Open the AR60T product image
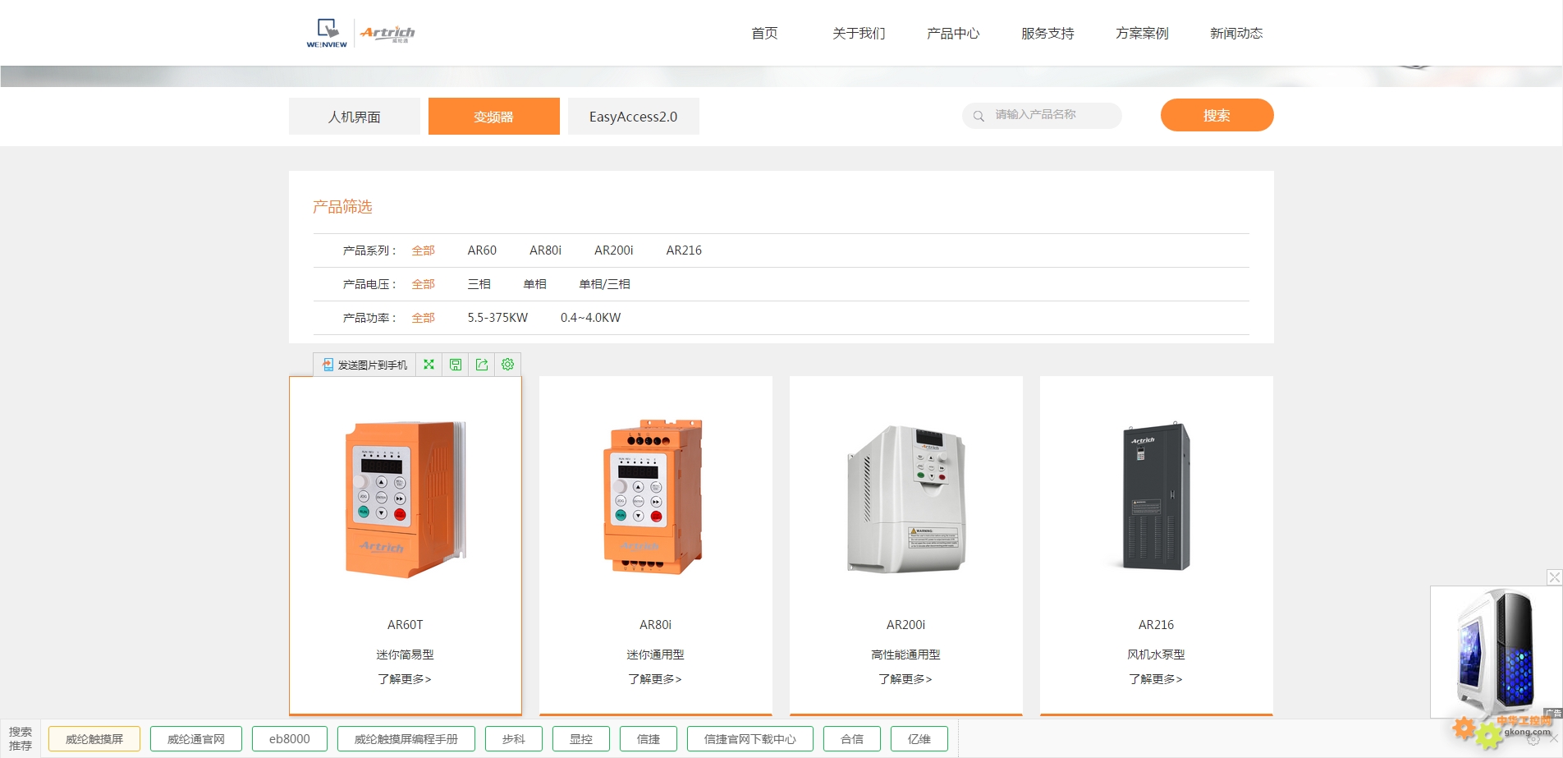1563x758 pixels. (x=406, y=498)
